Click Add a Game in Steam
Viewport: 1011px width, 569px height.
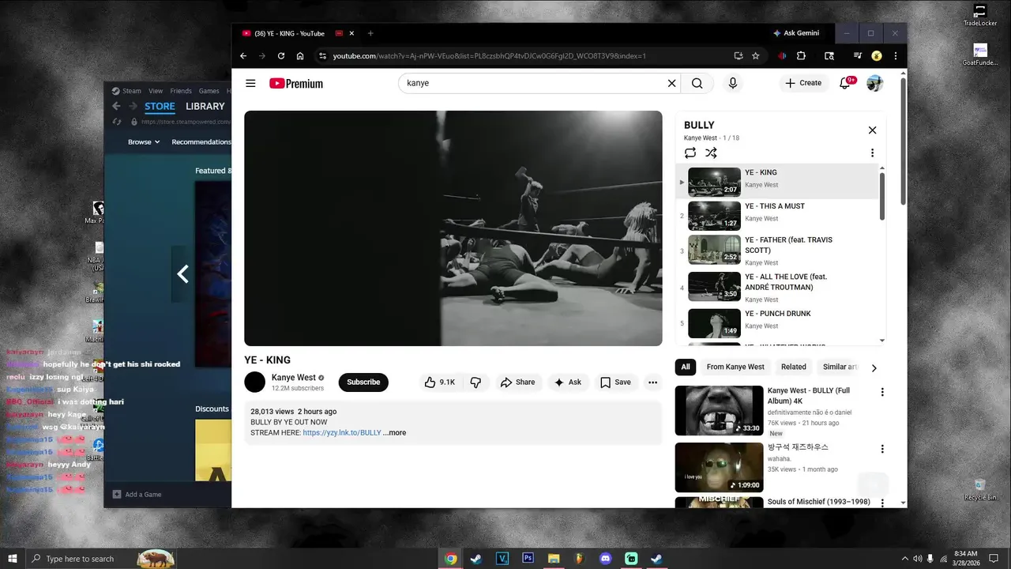pyautogui.click(x=137, y=495)
